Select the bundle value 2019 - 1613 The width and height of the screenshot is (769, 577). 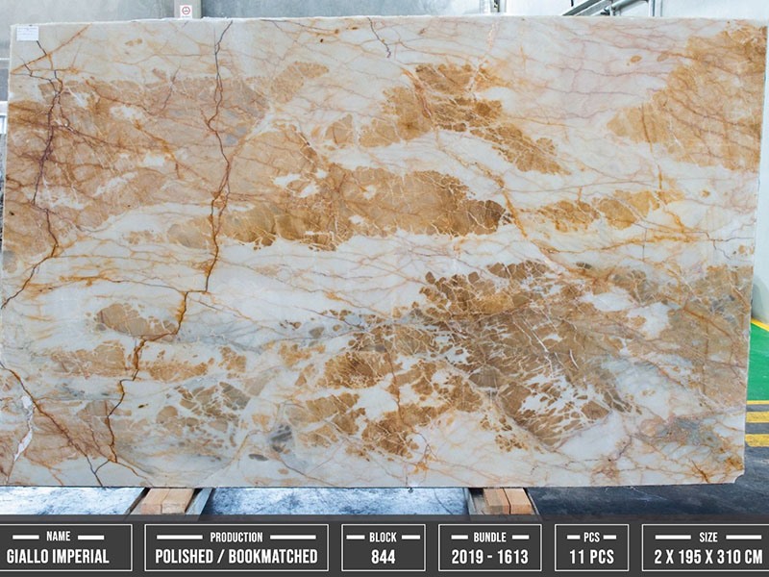click(x=490, y=557)
